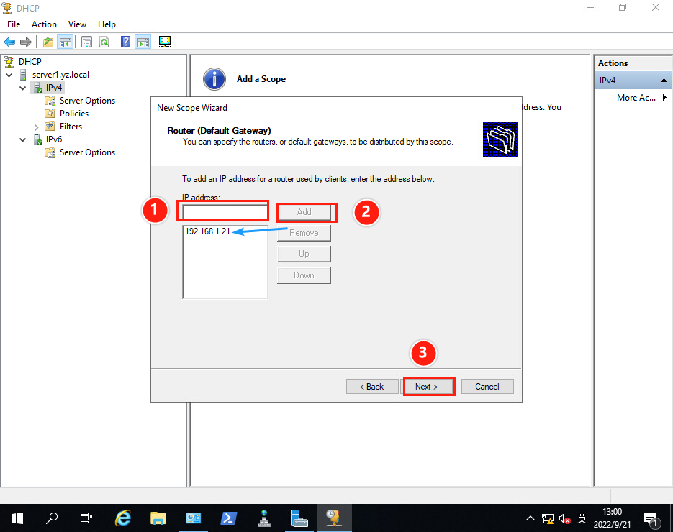
Task: Click the monitor display toolbar icon
Action: pyautogui.click(x=165, y=42)
